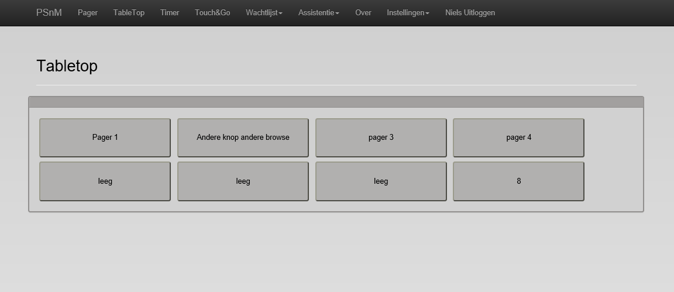Click the dark gray panel header bar

coord(336,102)
